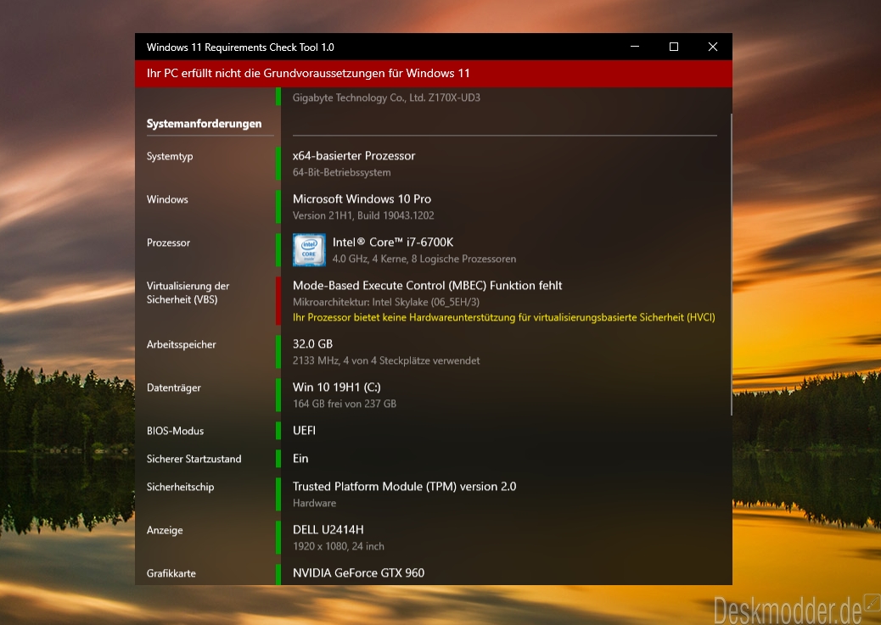
Task: Click 'Mikroarchitektur: Intel Skylake (06_5EH/3)' text
Action: pos(386,302)
